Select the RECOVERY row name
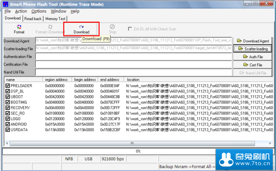 click(20, 107)
